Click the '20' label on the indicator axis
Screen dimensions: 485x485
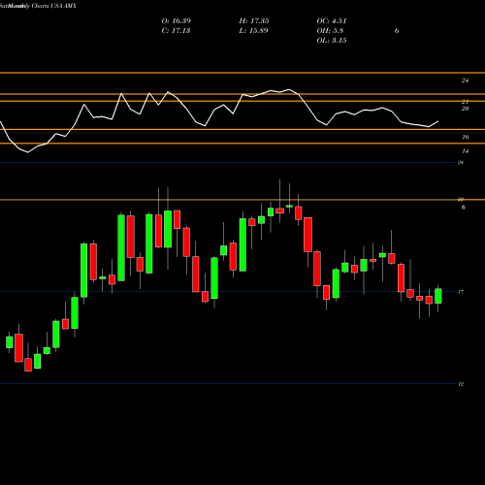[465, 109]
